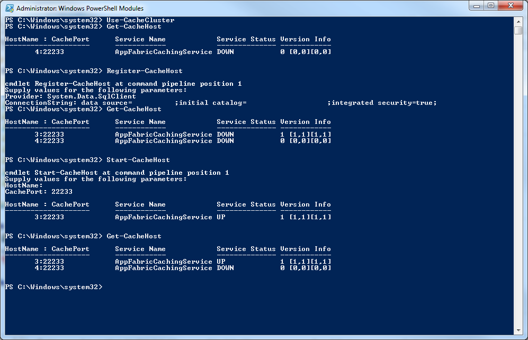Click the System.Data.SqlClient provider value

click(91, 96)
